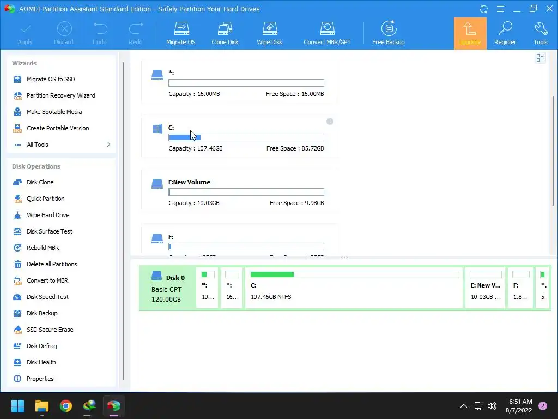
Task: Show hidden system tray icons
Action: (464, 406)
